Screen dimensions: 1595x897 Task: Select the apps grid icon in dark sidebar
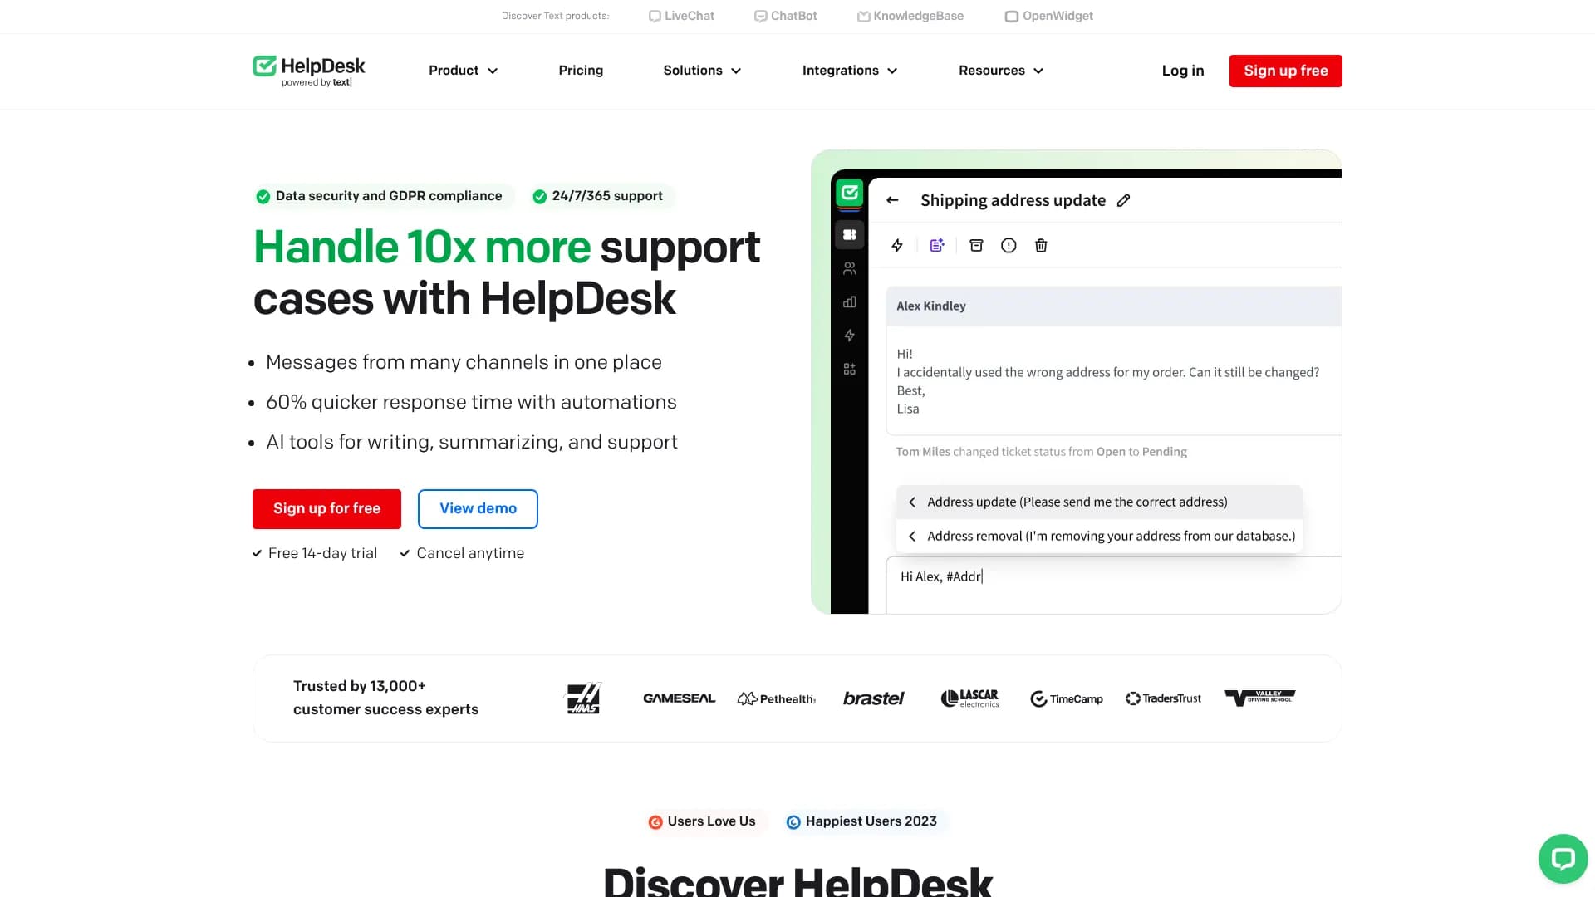tap(849, 369)
